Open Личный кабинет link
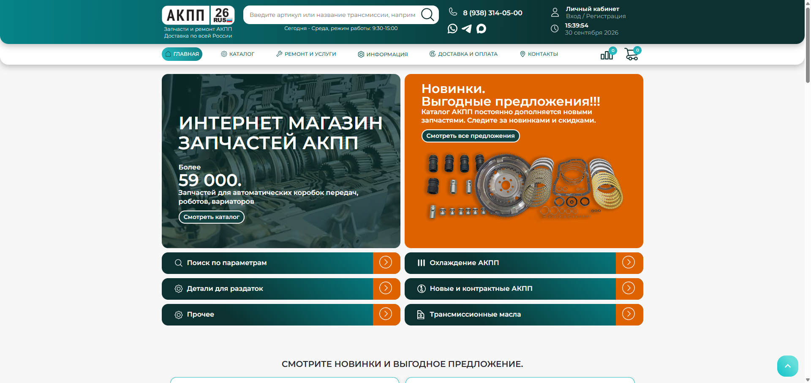 pyautogui.click(x=592, y=9)
